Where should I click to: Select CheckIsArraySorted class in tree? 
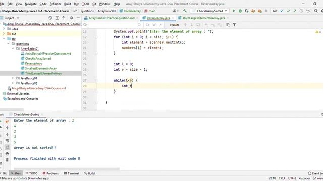click(x=38, y=58)
